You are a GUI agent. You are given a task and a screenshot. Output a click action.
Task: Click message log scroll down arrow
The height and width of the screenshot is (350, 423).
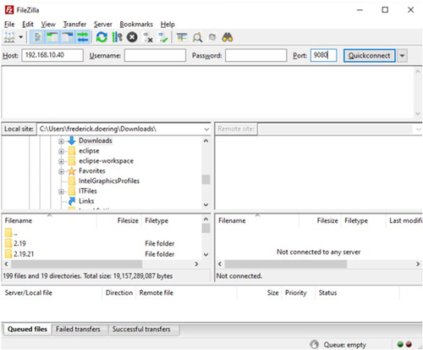click(x=418, y=114)
